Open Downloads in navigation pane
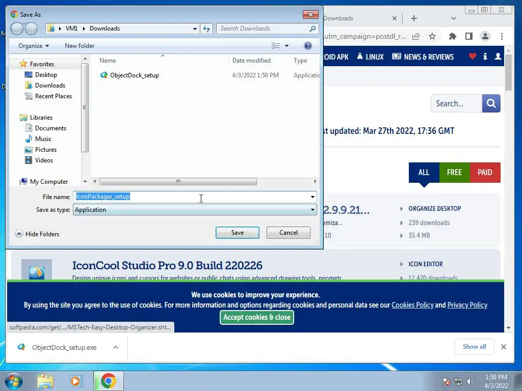Image resolution: width=522 pixels, height=391 pixels. (50, 86)
